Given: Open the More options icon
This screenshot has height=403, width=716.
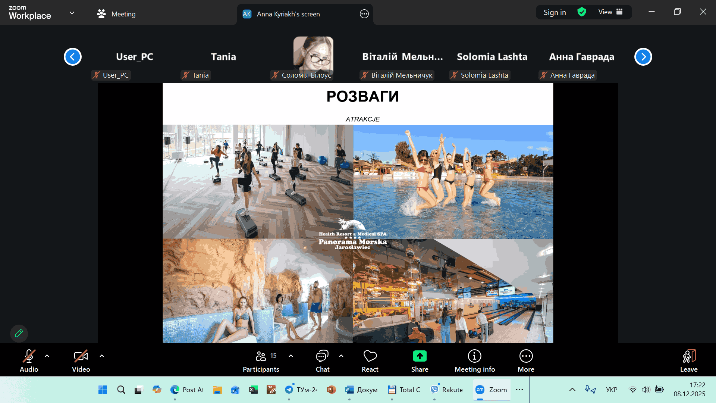Looking at the screenshot, I should [x=526, y=357].
